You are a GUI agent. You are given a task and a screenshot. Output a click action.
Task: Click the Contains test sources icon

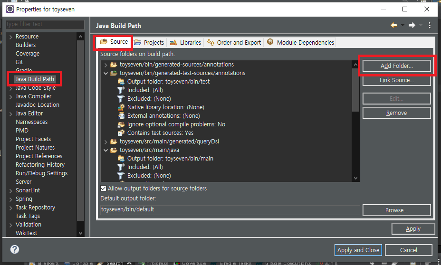121,132
